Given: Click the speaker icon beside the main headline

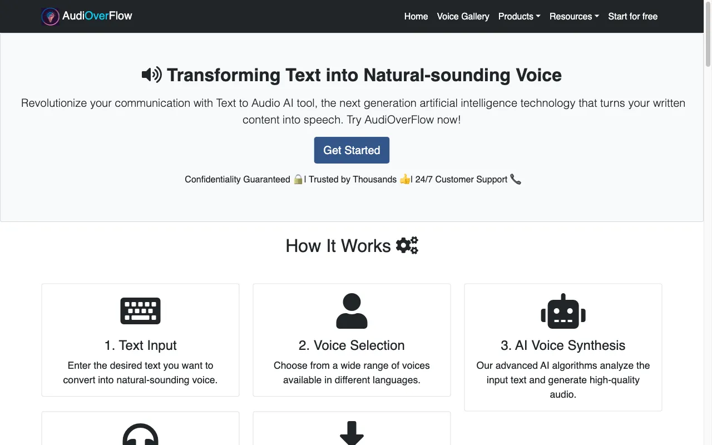Looking at the screenshot, I should tap(152, 75).
